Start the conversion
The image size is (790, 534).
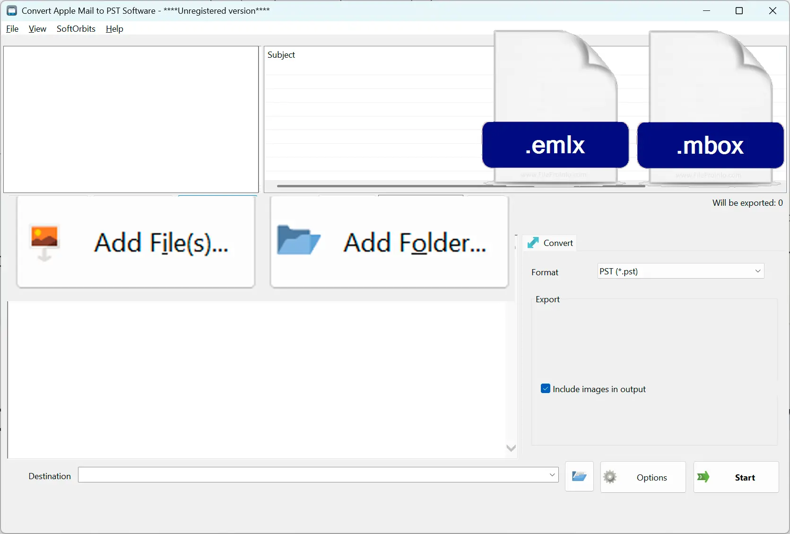(x=736, y=477)
